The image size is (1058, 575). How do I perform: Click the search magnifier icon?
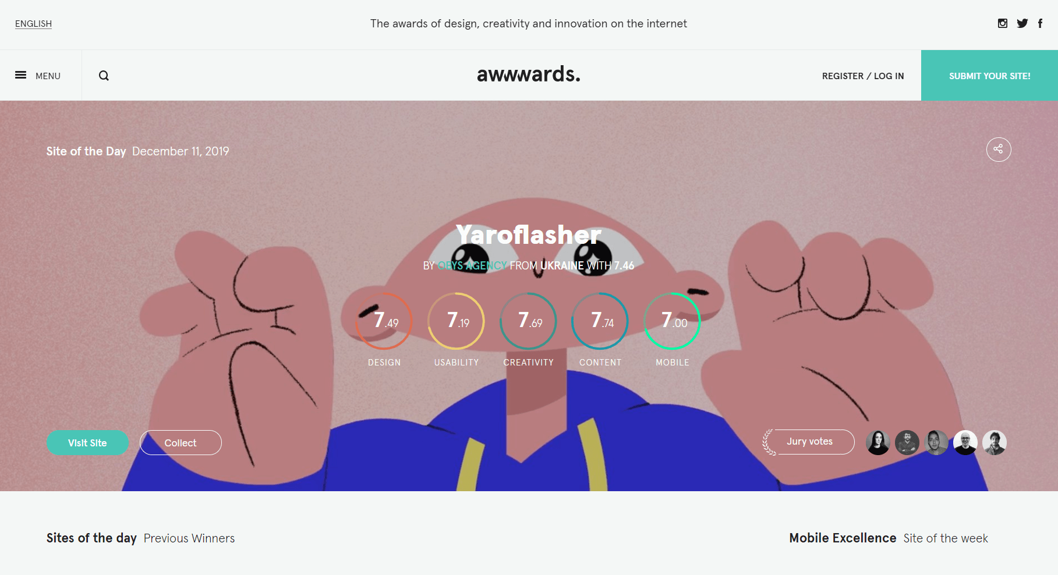pos(104,76)
